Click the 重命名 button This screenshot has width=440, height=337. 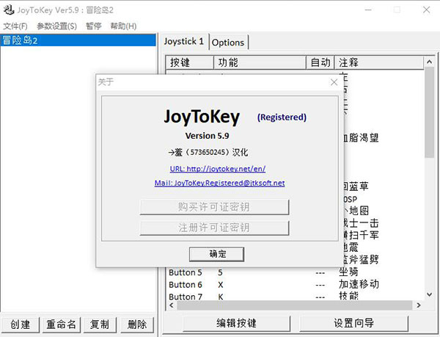[x=62, y=324]
